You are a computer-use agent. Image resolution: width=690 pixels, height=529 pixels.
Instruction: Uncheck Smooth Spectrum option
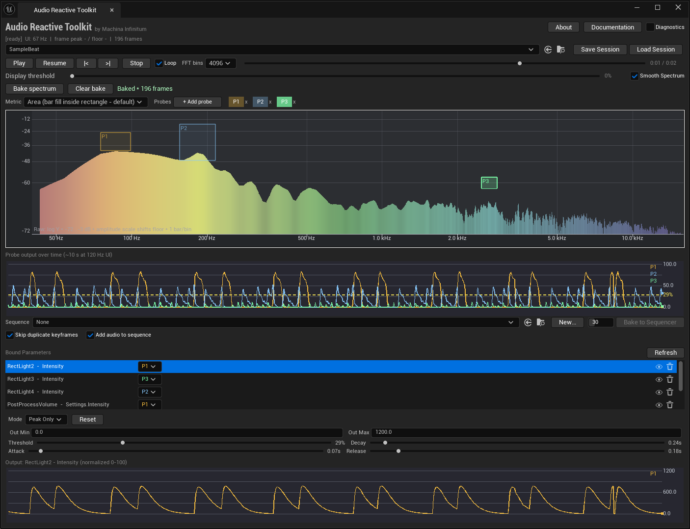635,76
